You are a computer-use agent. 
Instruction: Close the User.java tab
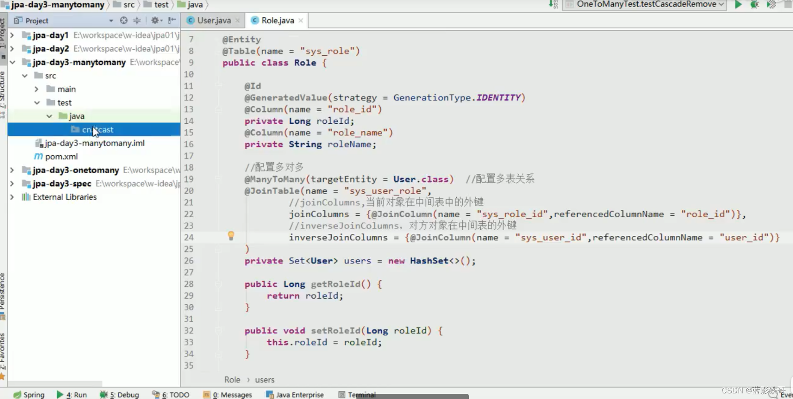238,21
